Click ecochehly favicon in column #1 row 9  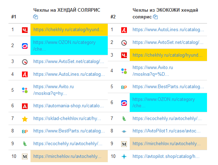click(25, 144)
